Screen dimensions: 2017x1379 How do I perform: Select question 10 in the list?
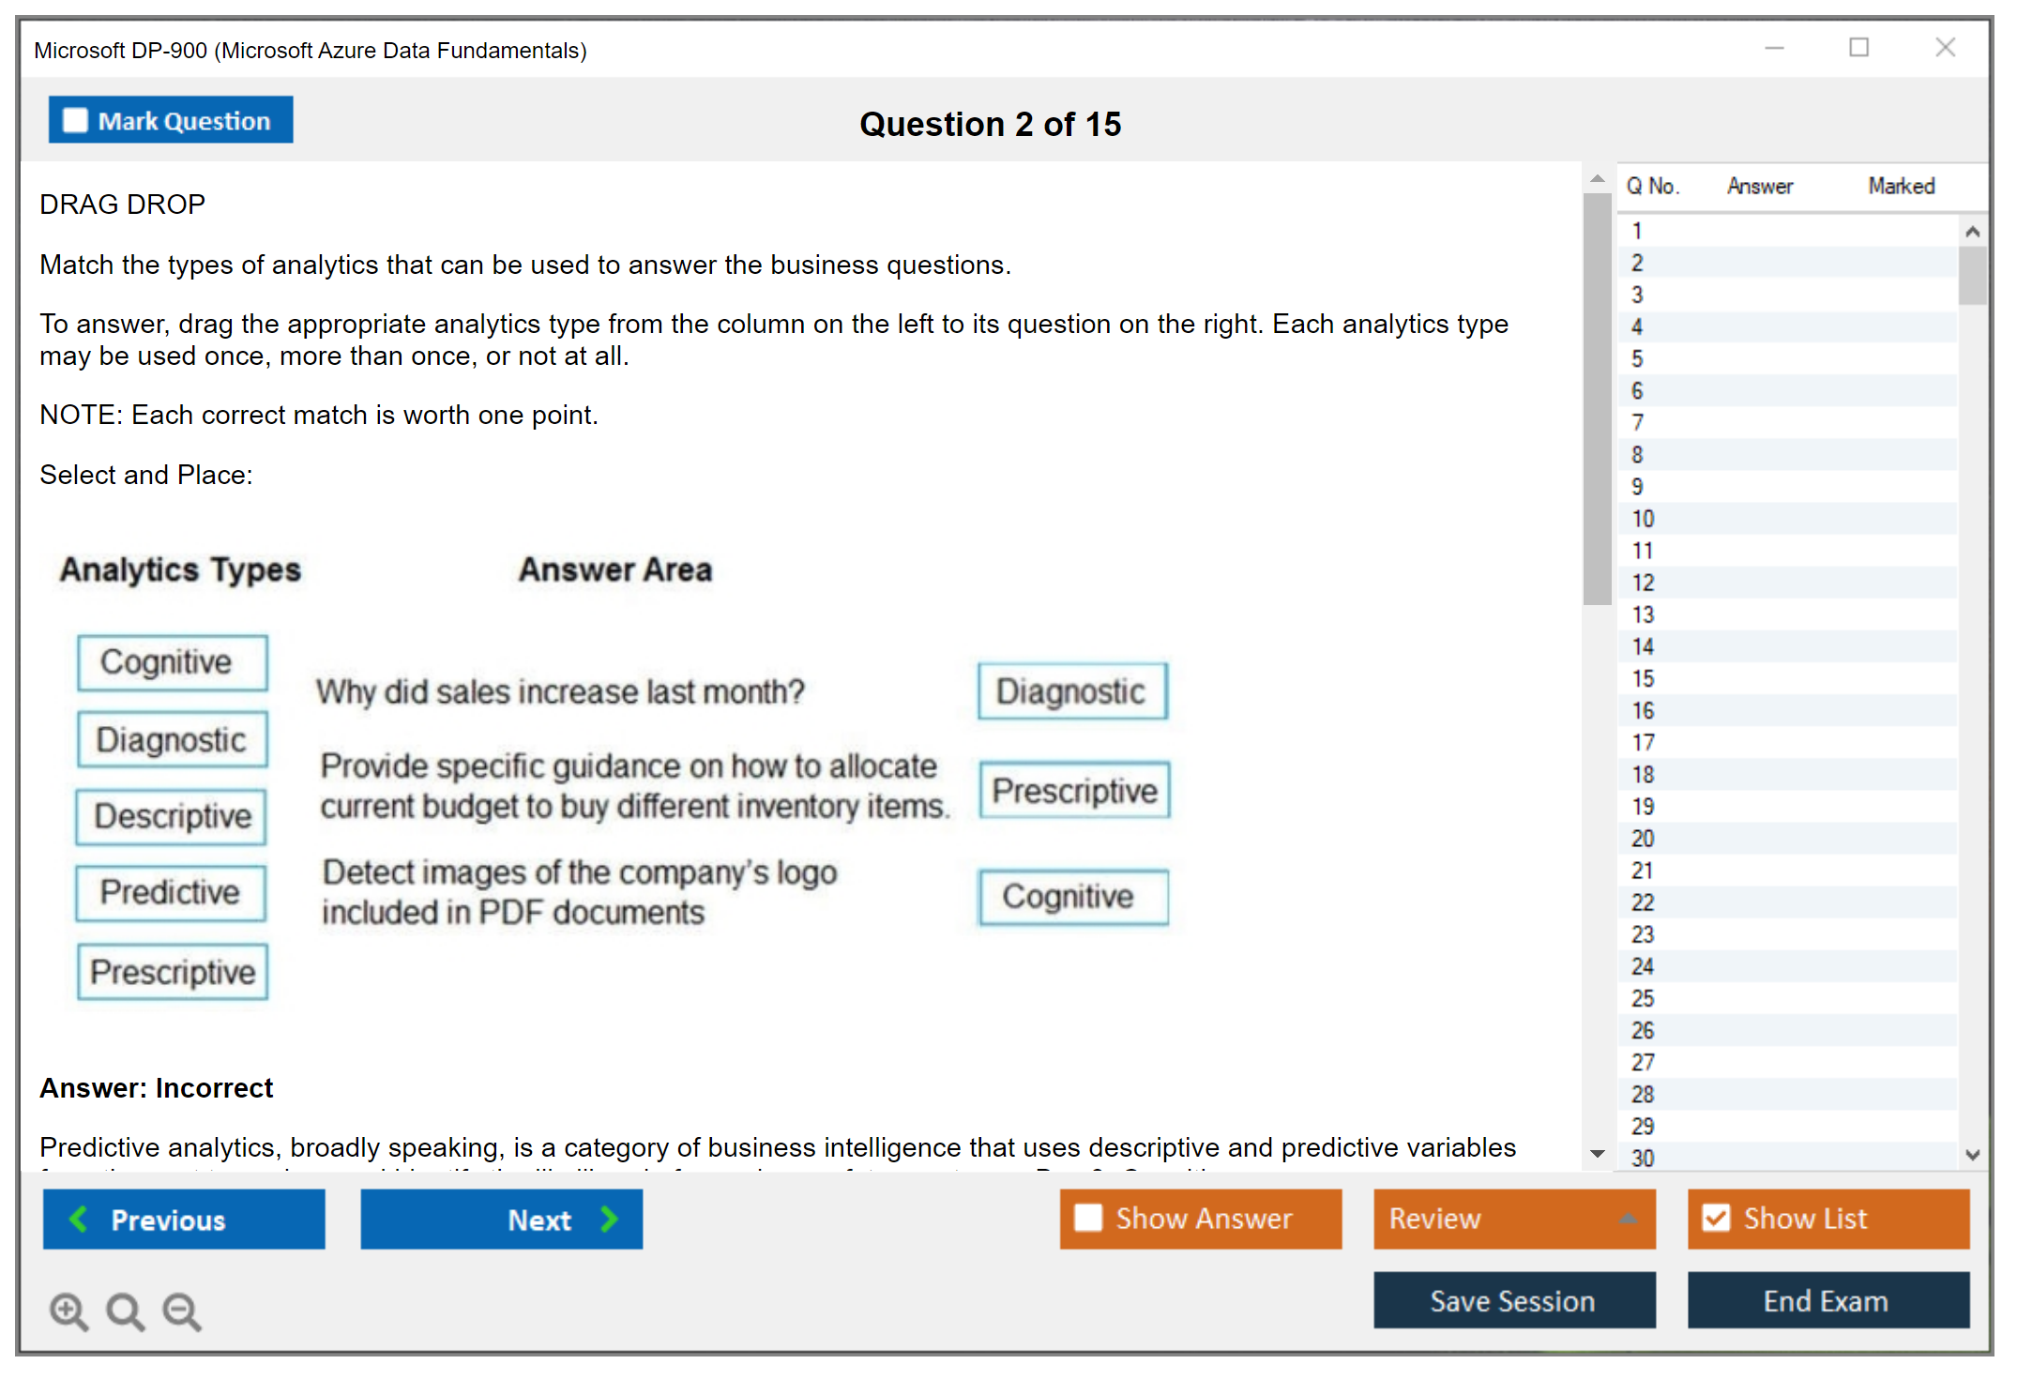click(x=1643, y=519)
